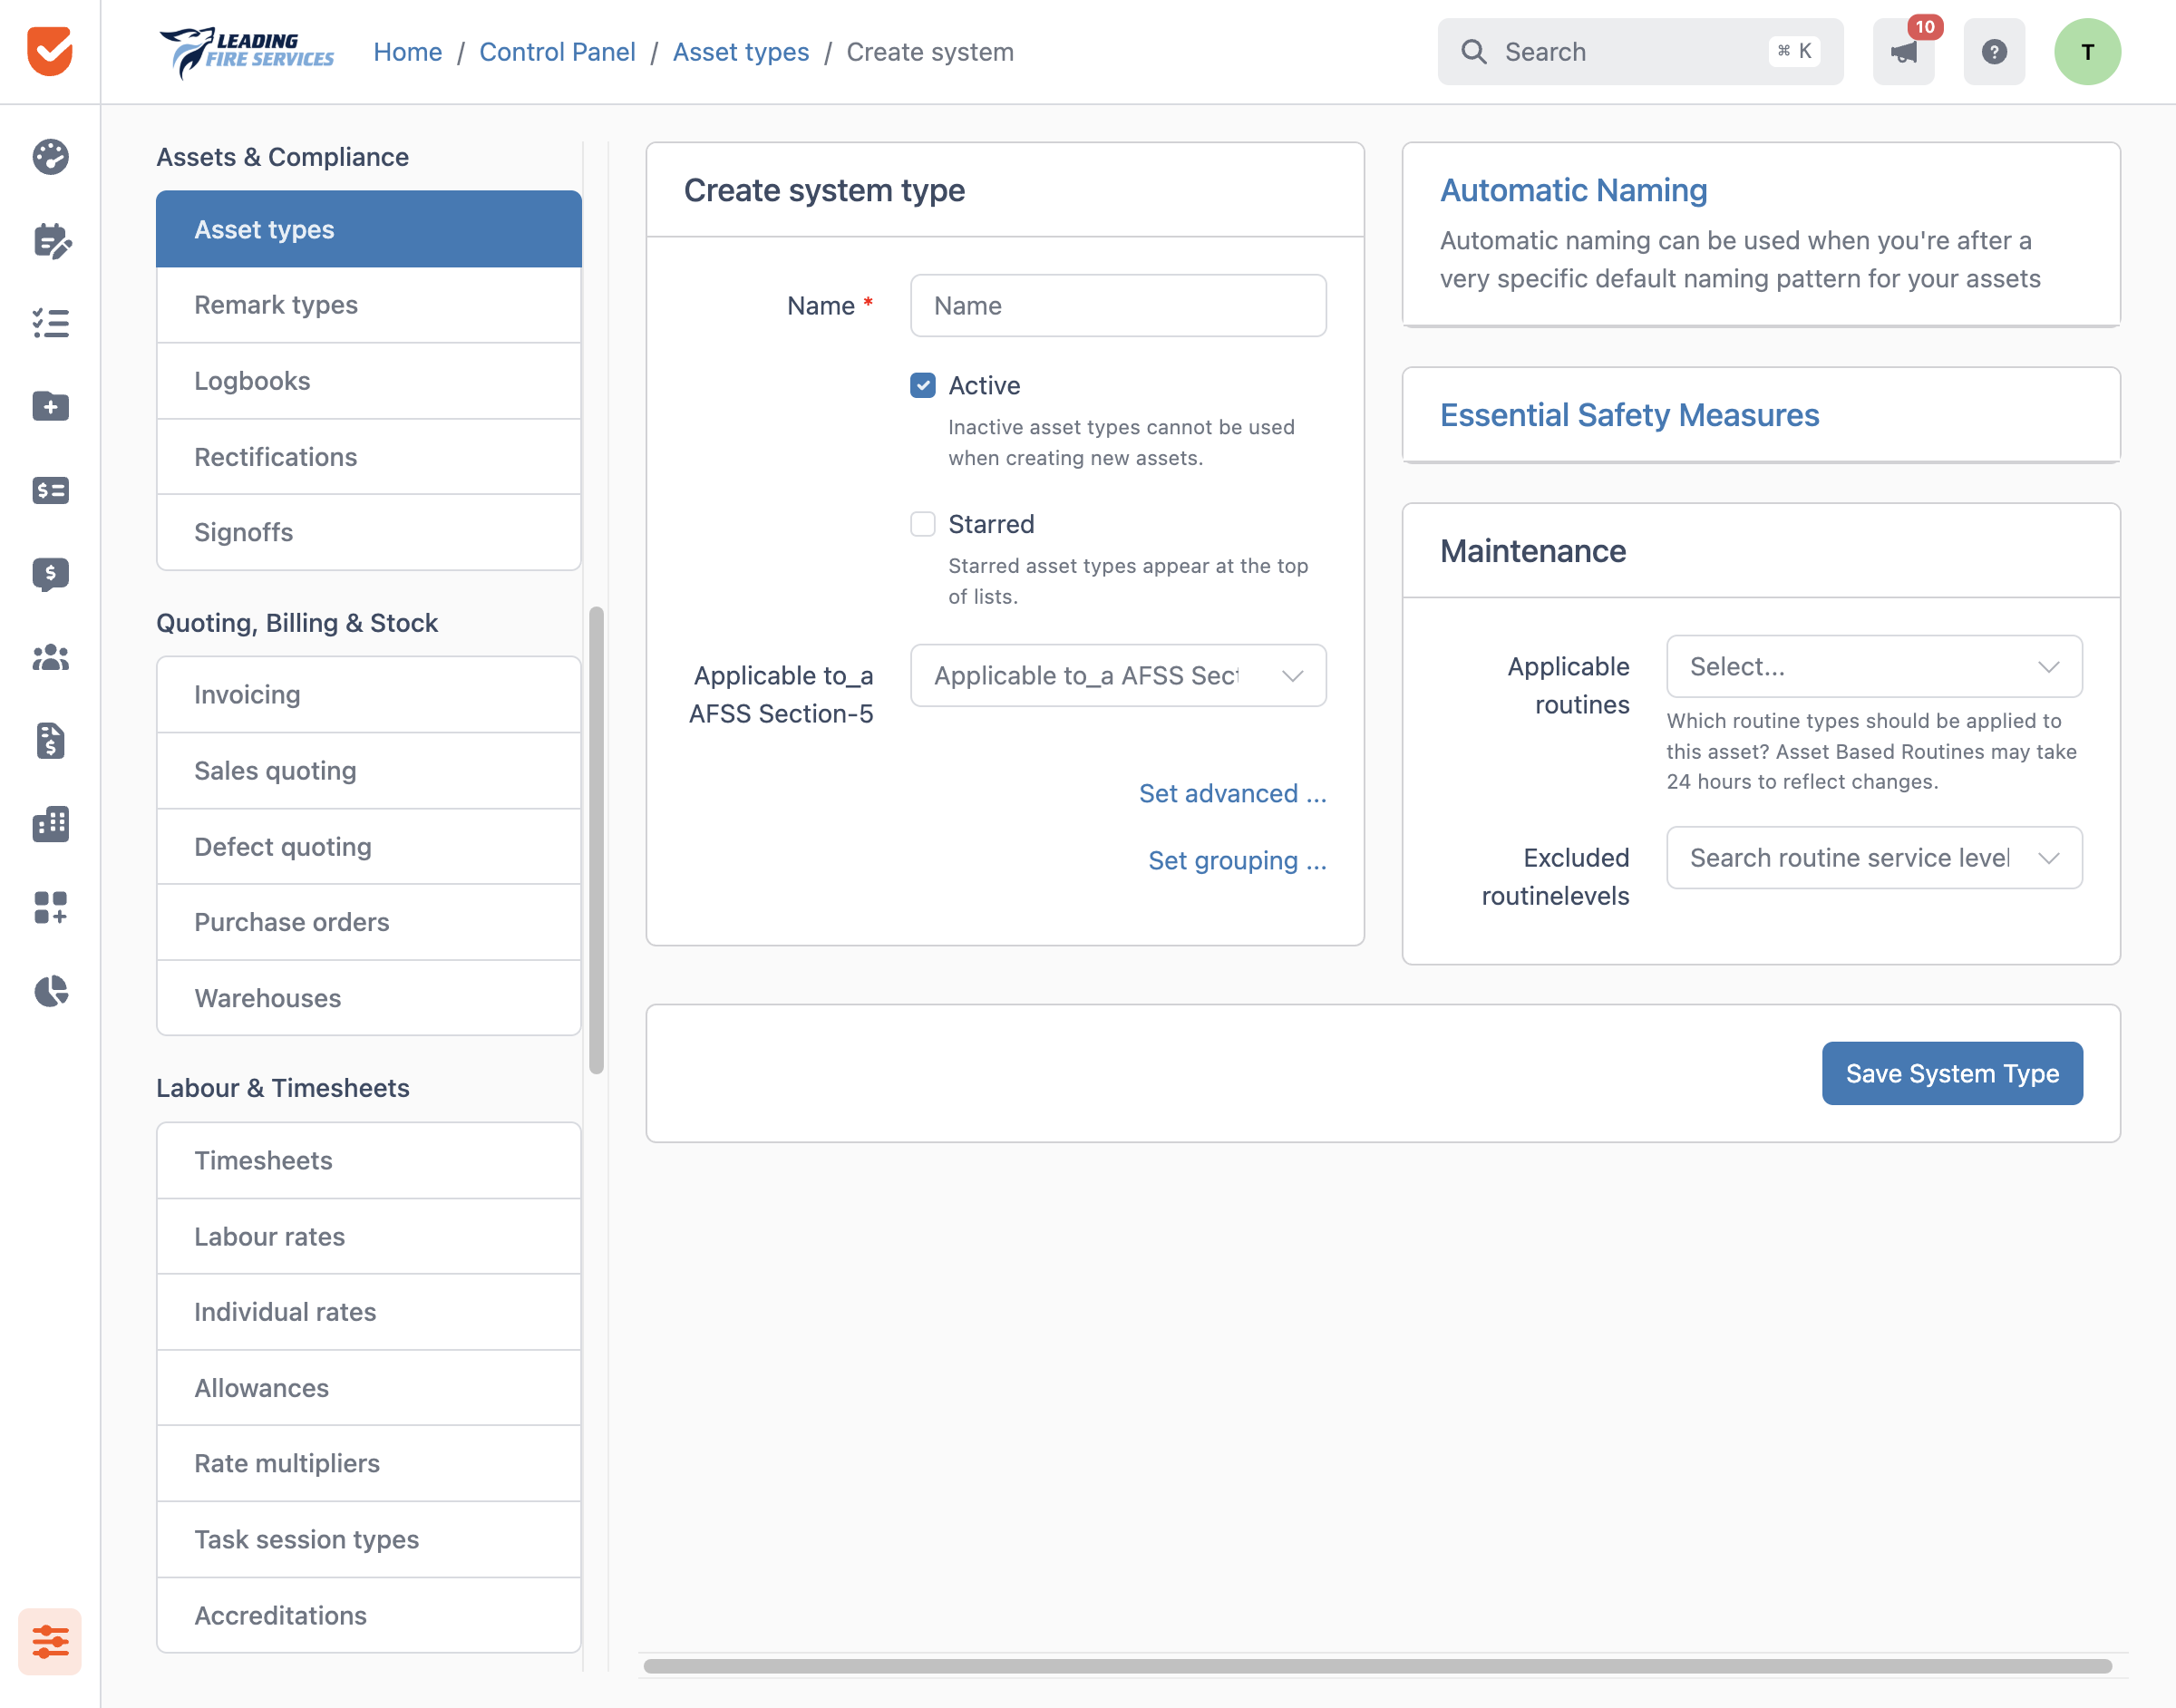Expand the Essential Safety Measures panel
The width and height of the screenshot is (2176, 1708).
[x=1629, y=415]
